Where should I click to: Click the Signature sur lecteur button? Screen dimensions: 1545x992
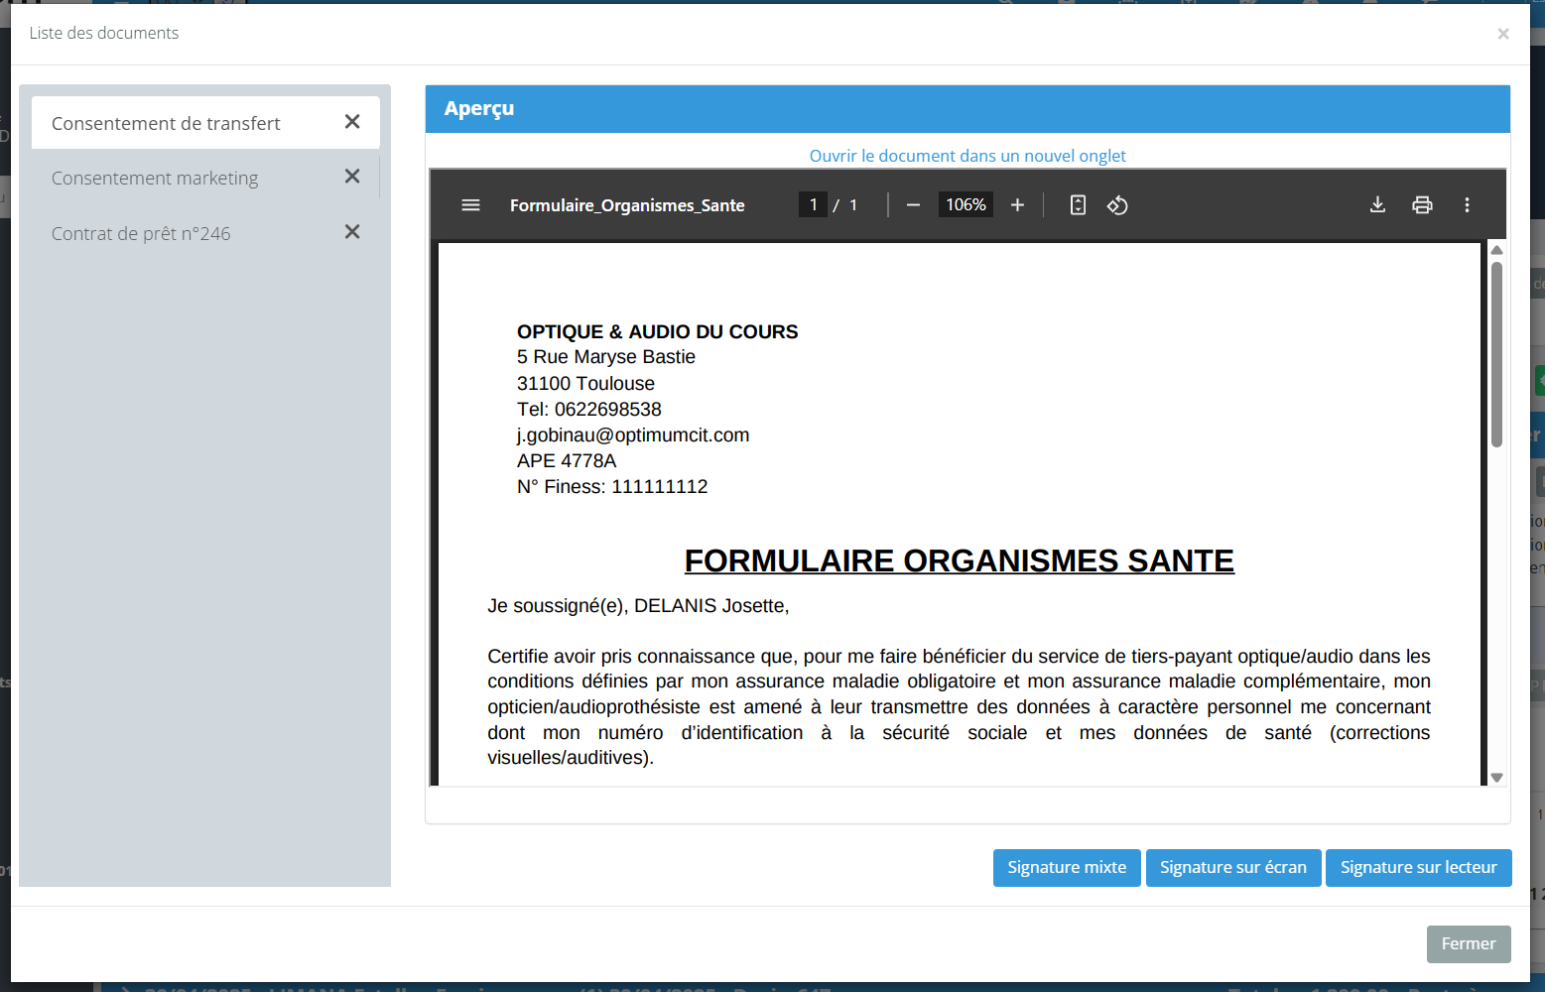coord(1419,868)
